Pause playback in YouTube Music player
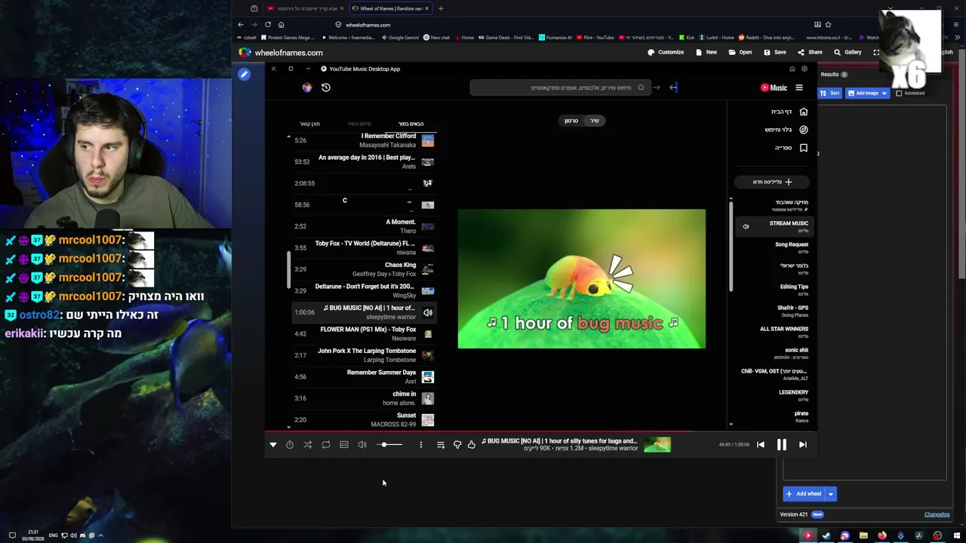 pos(782,445)
